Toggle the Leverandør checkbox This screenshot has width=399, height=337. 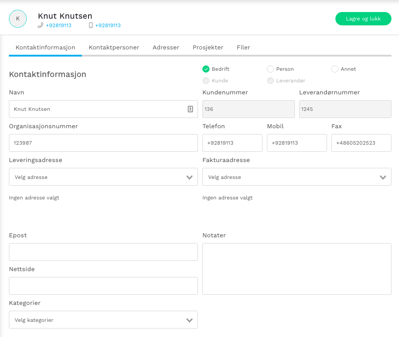270,81
